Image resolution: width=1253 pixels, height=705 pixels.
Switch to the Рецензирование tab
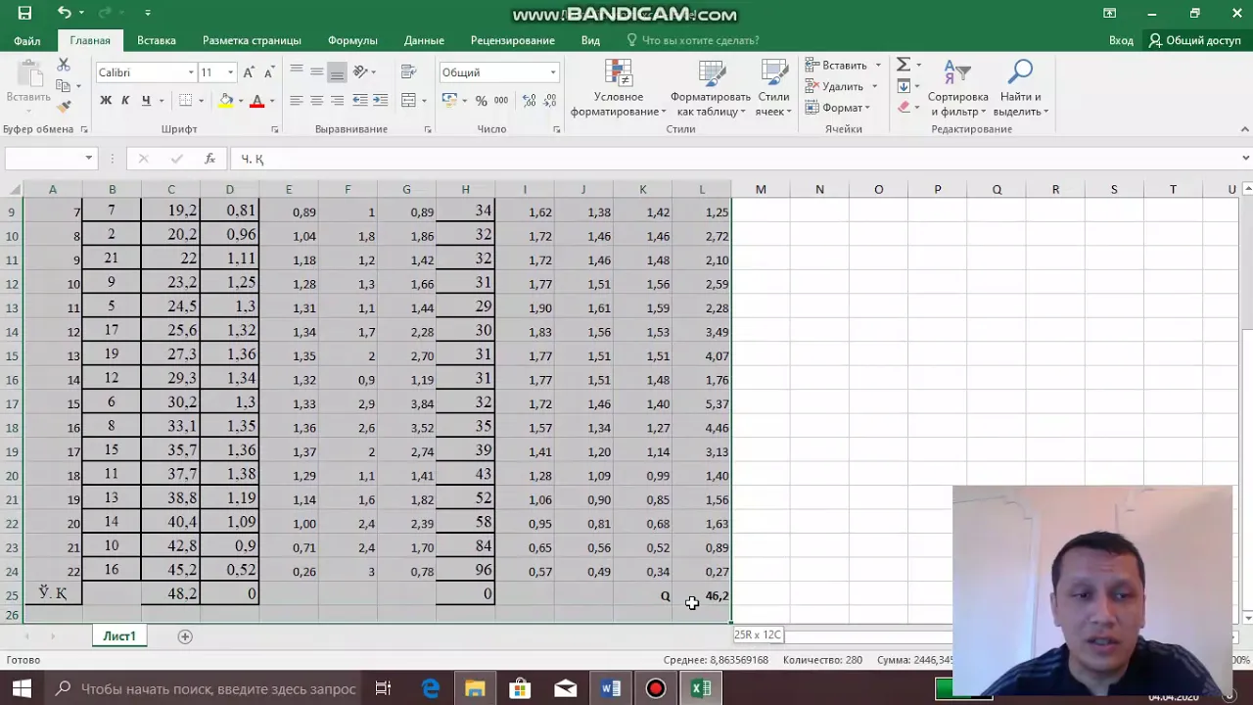(513, 41)
